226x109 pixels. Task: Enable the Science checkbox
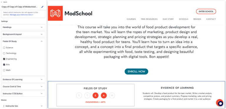point(4,48)
